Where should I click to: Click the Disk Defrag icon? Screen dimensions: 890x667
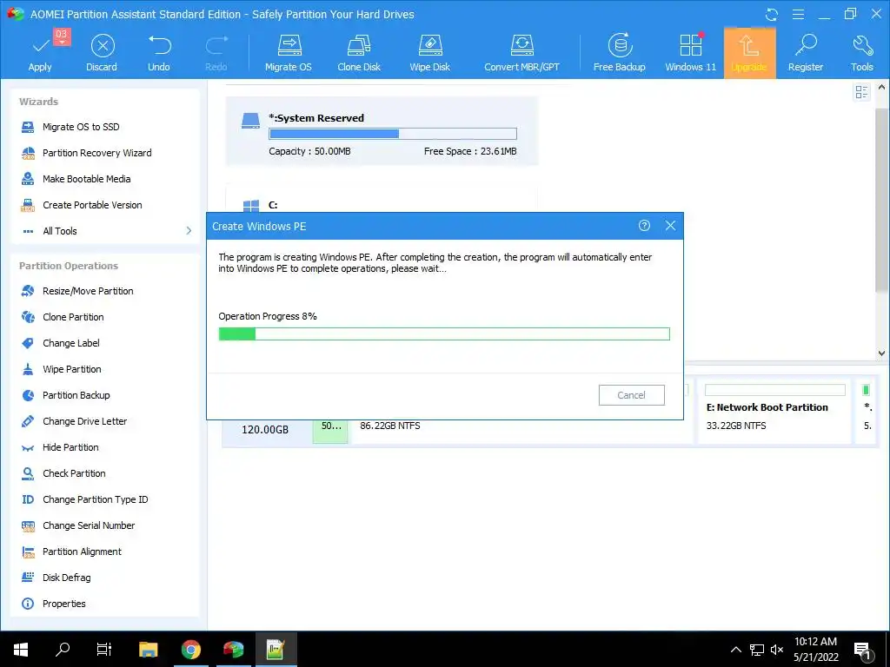click(28, 578)
